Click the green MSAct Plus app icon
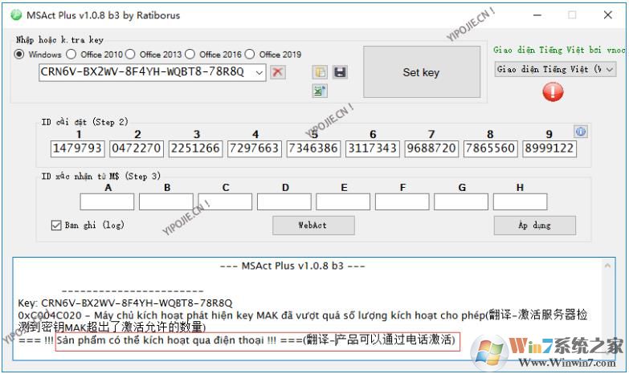Image resolution: width=629 pixels, height=374 pixels. (x=16, y=15)
